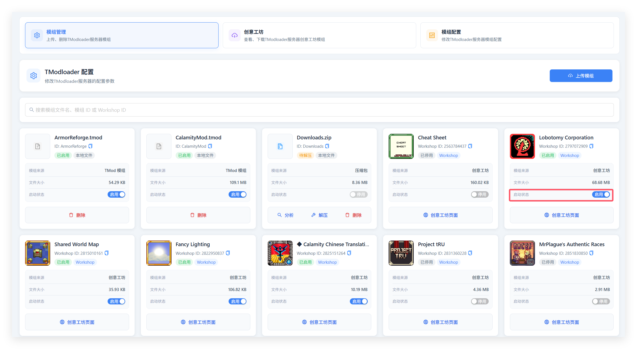Viewport: 637px width, 349px height.
Task: Copy Project tRU Workshop ID
Action: click(x=470, y=253)
